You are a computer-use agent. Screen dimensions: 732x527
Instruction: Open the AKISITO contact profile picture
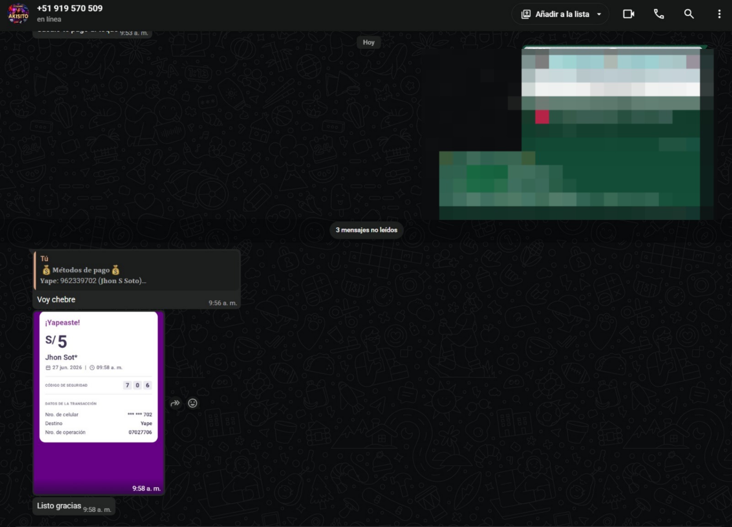18,13
